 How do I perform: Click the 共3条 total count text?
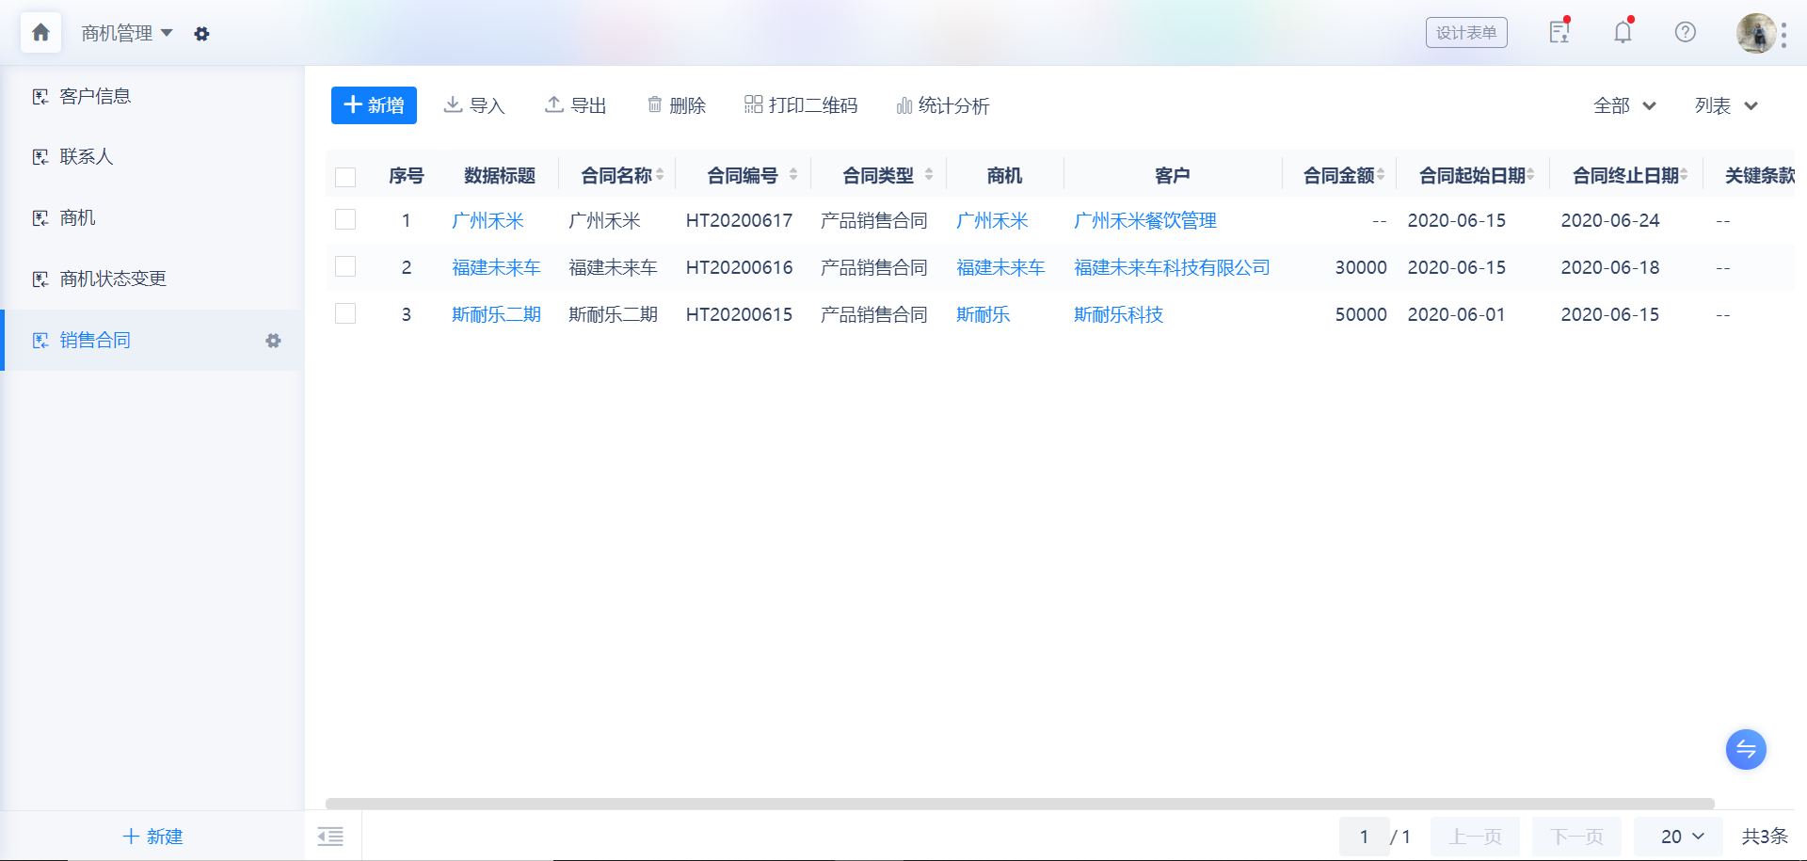click(1765, 837)
